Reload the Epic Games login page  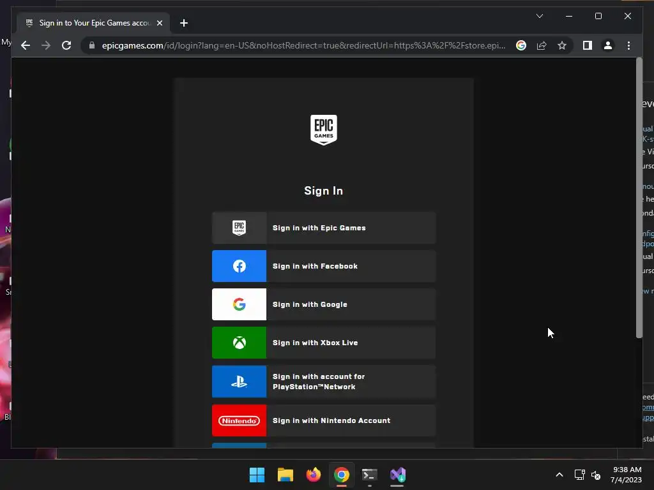[x=66, y=45]
